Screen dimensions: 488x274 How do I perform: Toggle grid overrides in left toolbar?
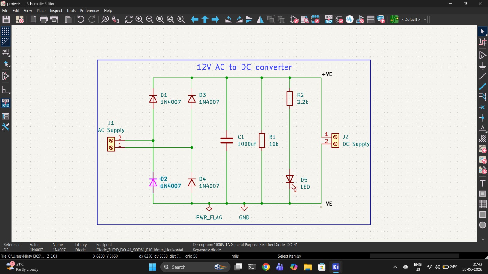[x=5, y=42]
